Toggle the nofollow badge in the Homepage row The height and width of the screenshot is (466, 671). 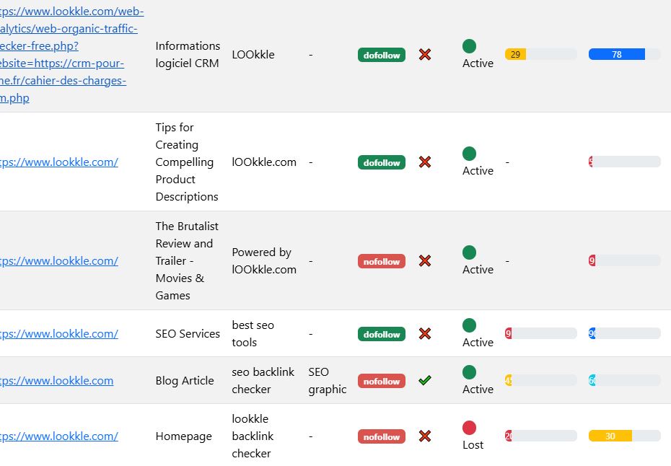(x=381, y=436)
